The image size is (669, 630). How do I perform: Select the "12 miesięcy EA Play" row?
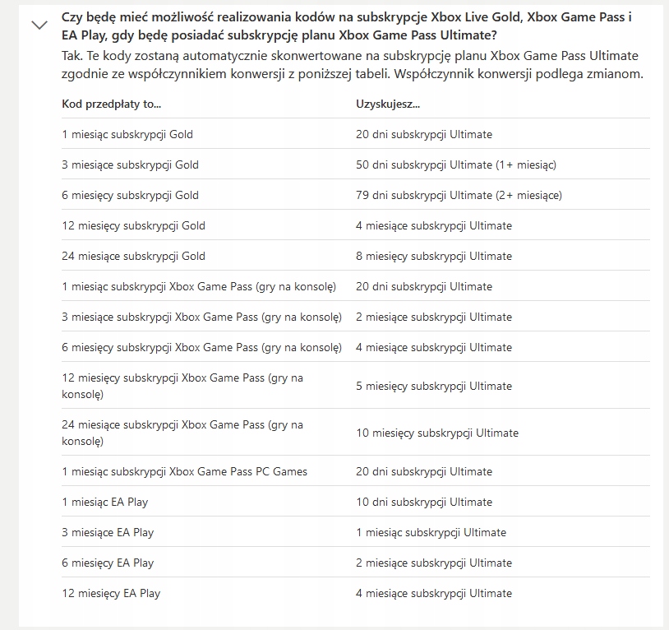pyautogui.click(x=111, y=593)
